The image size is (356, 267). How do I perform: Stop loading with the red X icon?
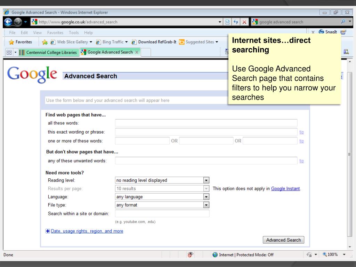244,22
